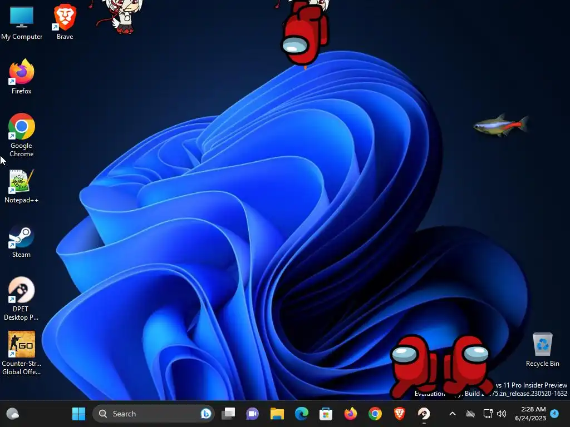
Task: Open Task View on the taskbar
Action: tap(228, 414)
